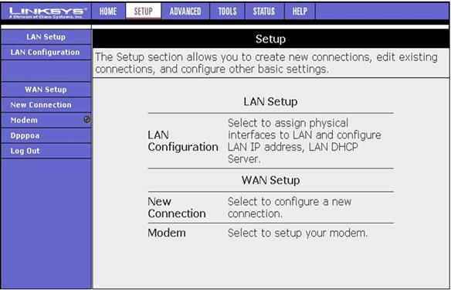451x290 pixels.
Task: Open the HELP tab
Action: [300, 12]
